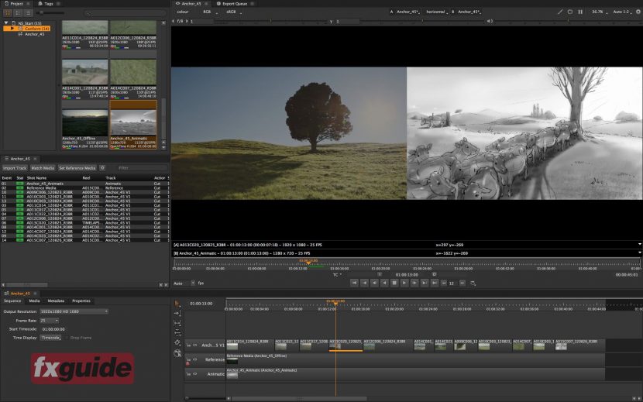
Task: Select the A009C006_120823_R38R event row
Action: click(84, 192)
